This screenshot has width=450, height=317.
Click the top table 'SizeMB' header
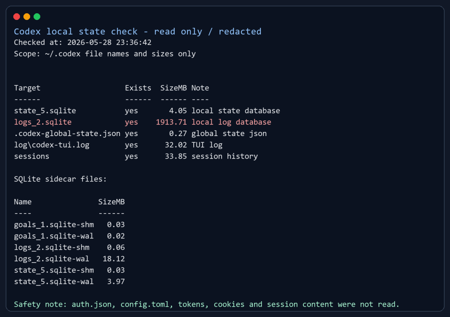click(x=173, y=88)
